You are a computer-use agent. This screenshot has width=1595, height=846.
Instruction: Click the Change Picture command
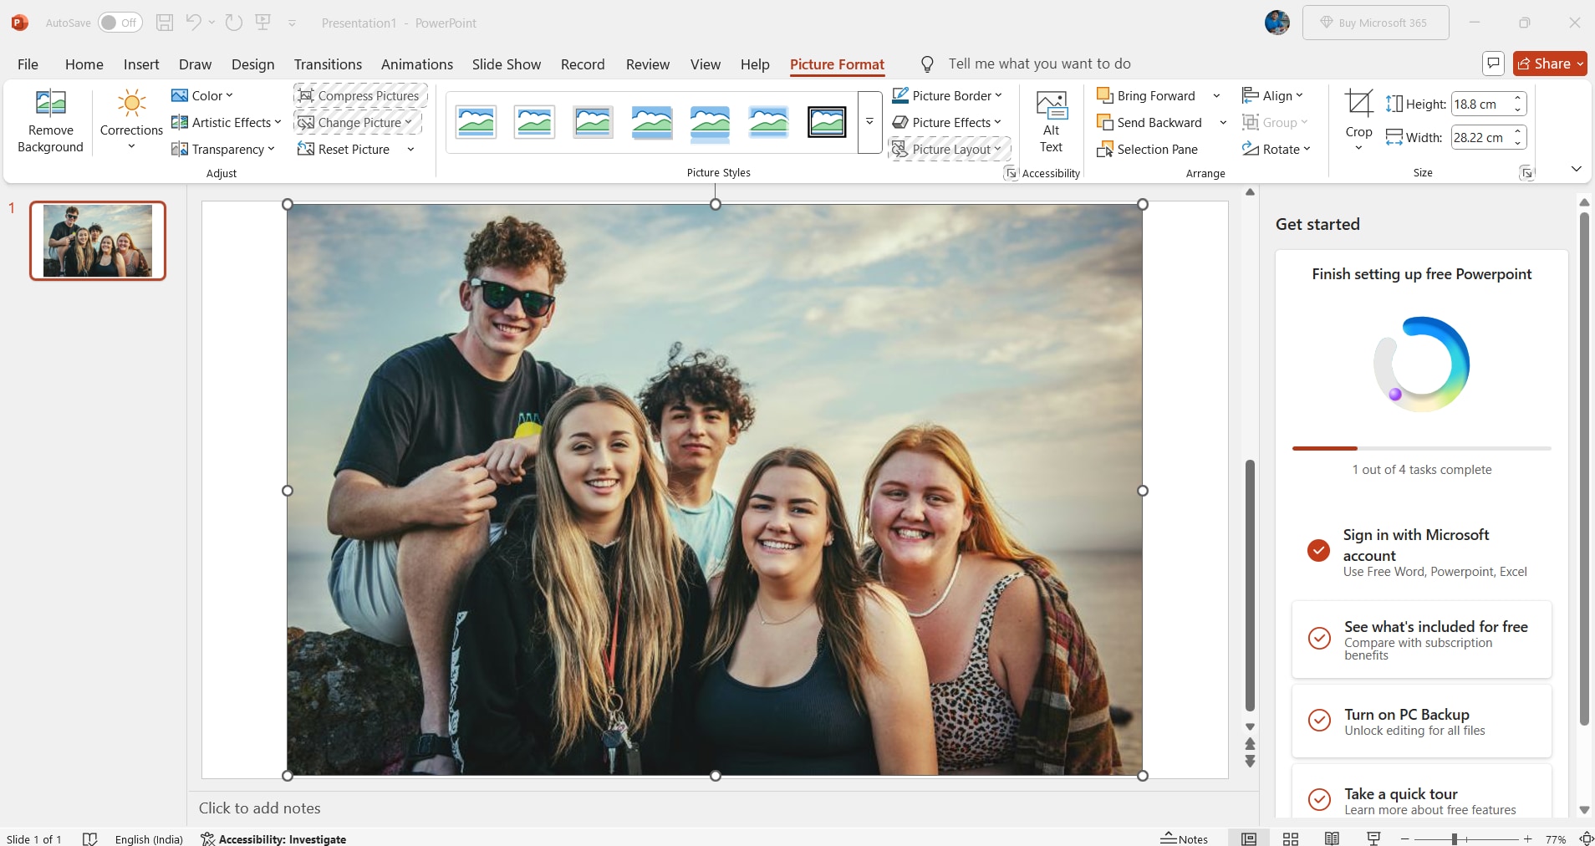(x=357, y=122)
